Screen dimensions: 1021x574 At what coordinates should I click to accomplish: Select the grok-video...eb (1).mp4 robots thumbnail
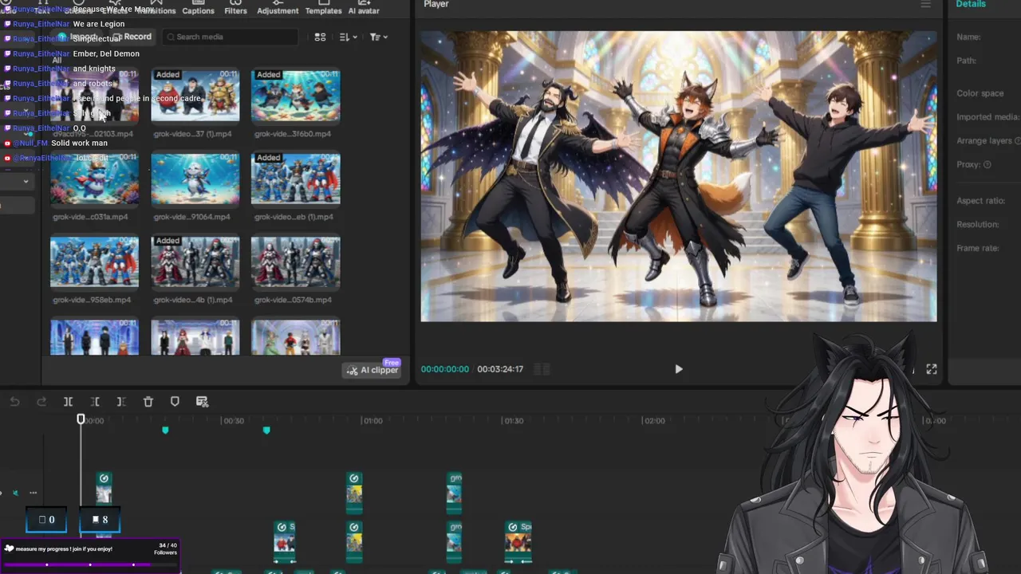click(x=296, y=179)
